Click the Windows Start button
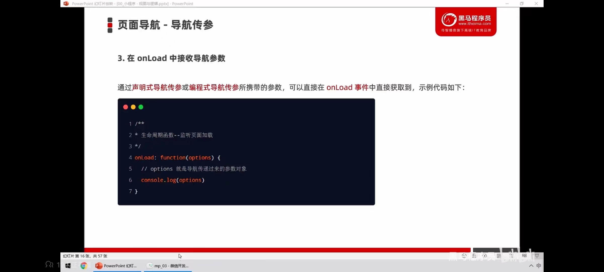 [x=68, y=266]
